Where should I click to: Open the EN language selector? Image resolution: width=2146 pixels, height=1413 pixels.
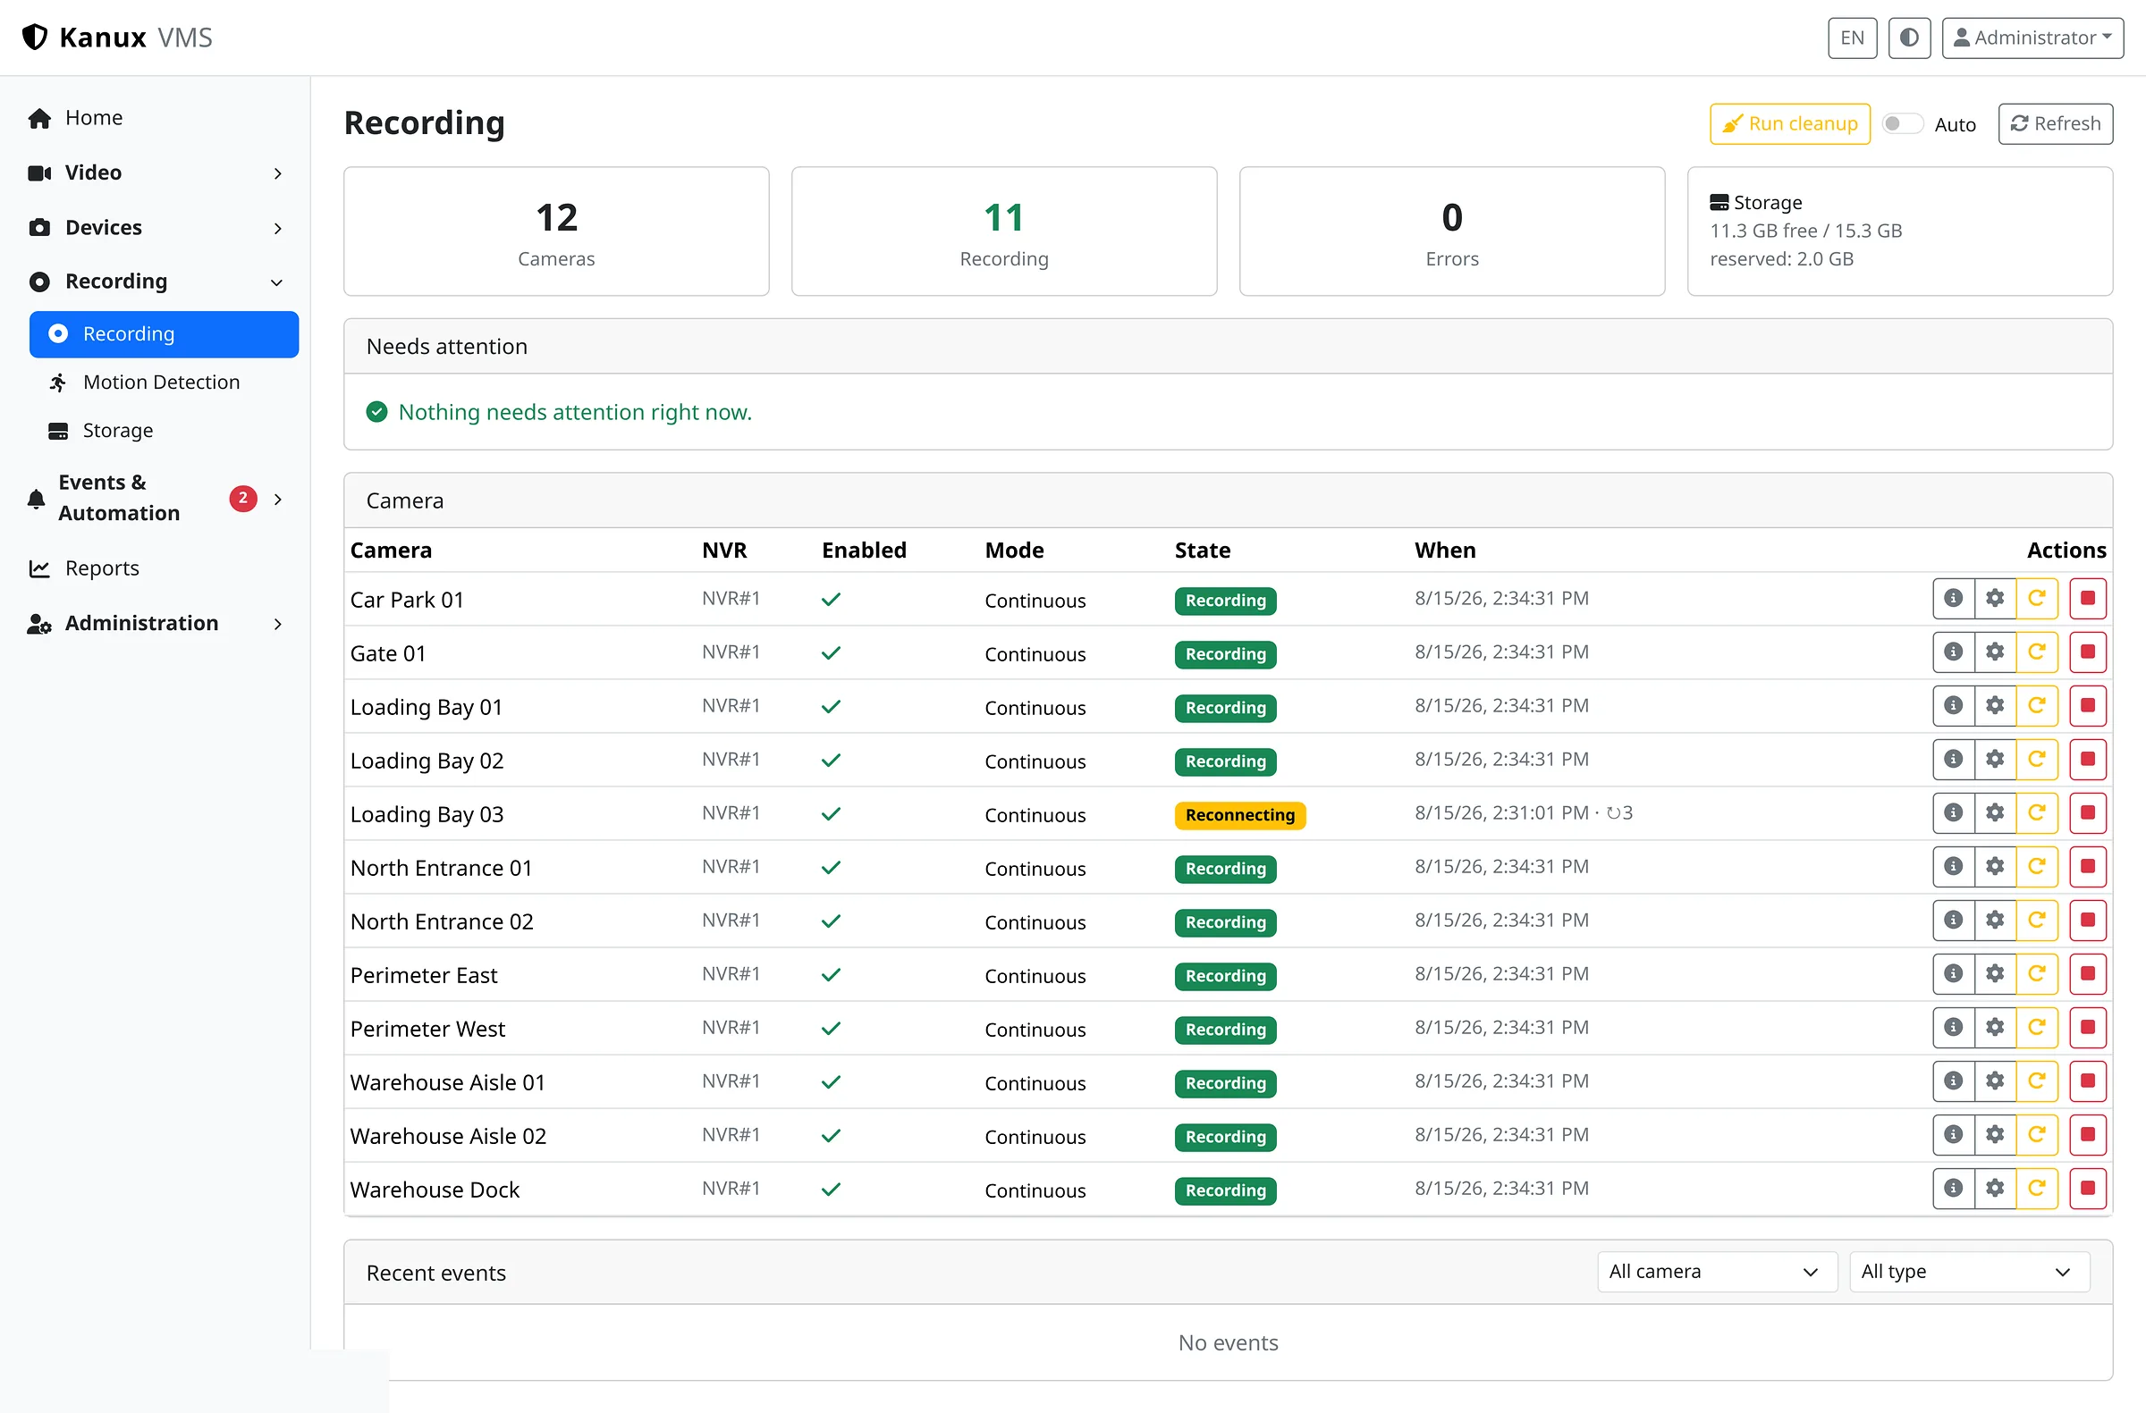1852,38
